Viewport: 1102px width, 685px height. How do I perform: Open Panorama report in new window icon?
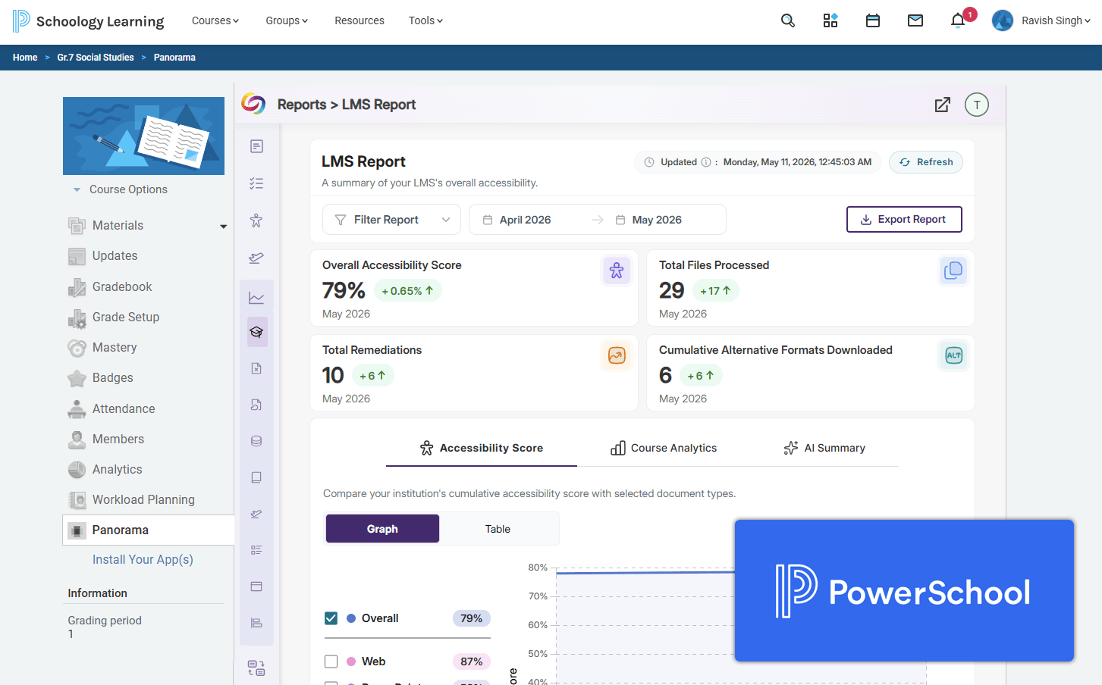pos(942,105)
